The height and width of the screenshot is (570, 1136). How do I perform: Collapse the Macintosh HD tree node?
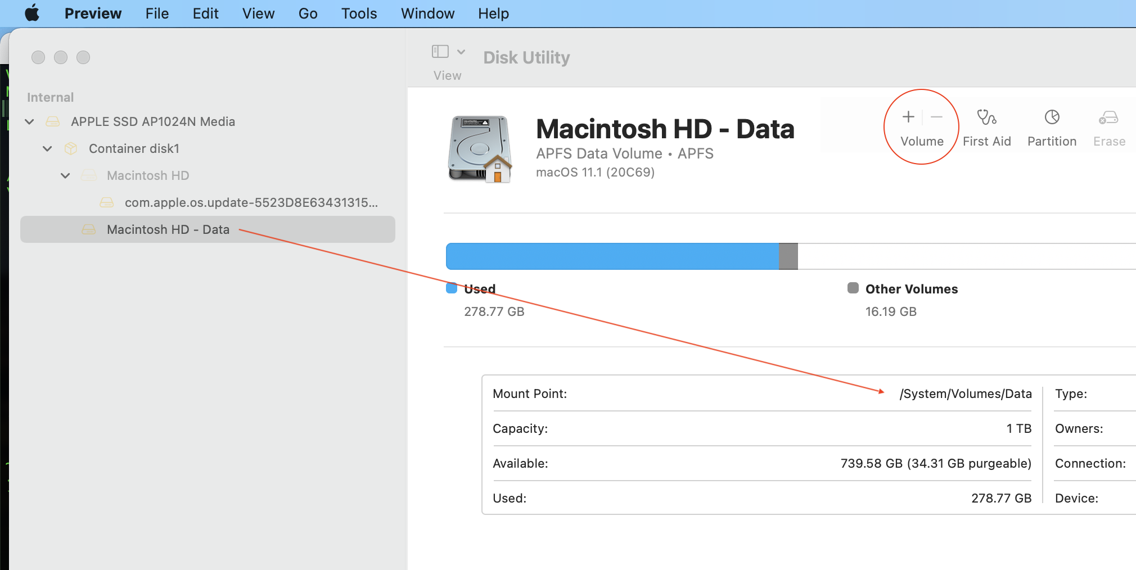66,175
